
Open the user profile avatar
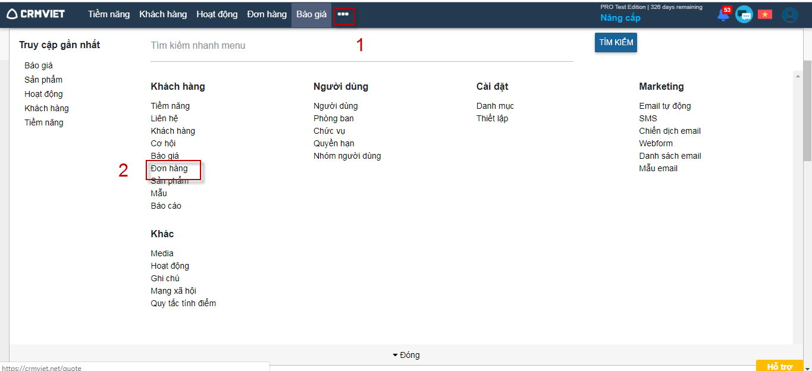[x=789, y=15]
